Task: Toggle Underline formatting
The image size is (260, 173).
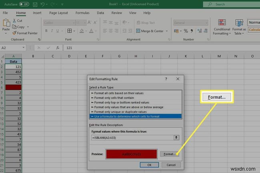Action: pyautogui.click(x=58, y=31)
